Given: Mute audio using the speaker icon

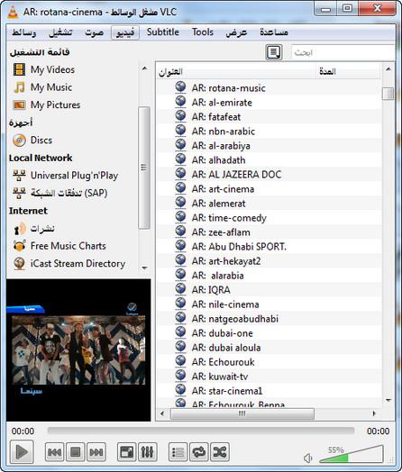Looking at the screenshot, I should coord(307,458).
